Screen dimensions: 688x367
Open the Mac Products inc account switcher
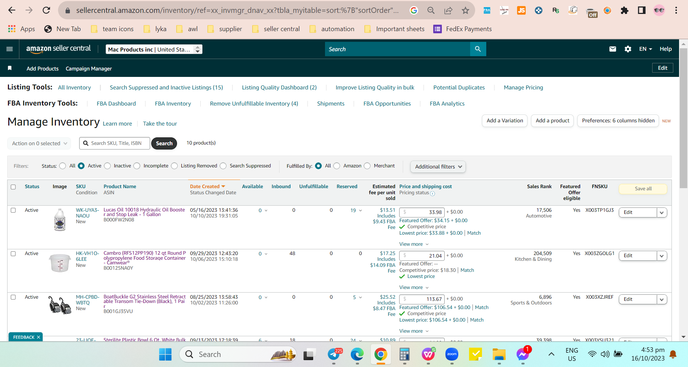154,49
